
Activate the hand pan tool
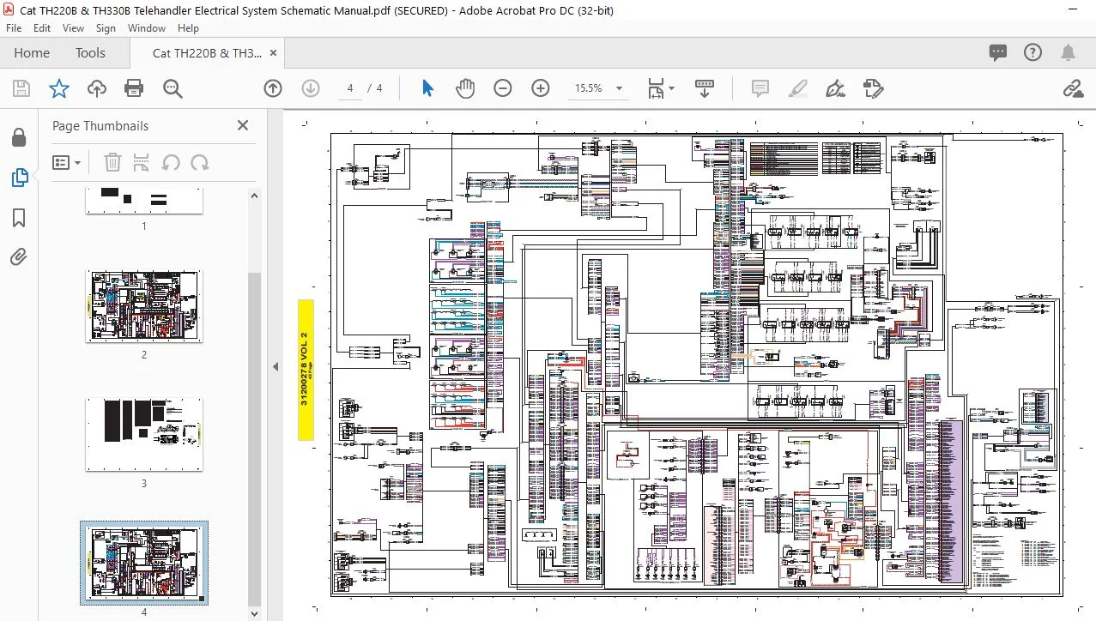[465, 88]
